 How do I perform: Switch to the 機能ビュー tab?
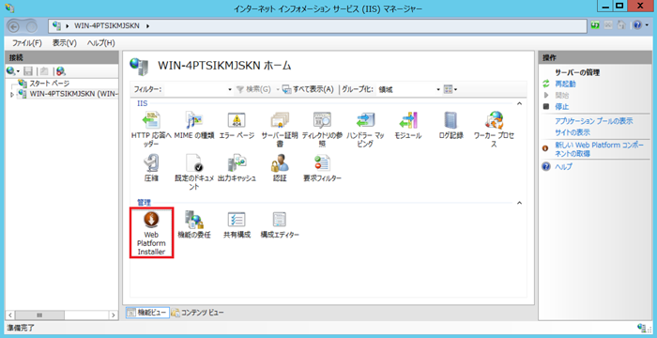147,313
